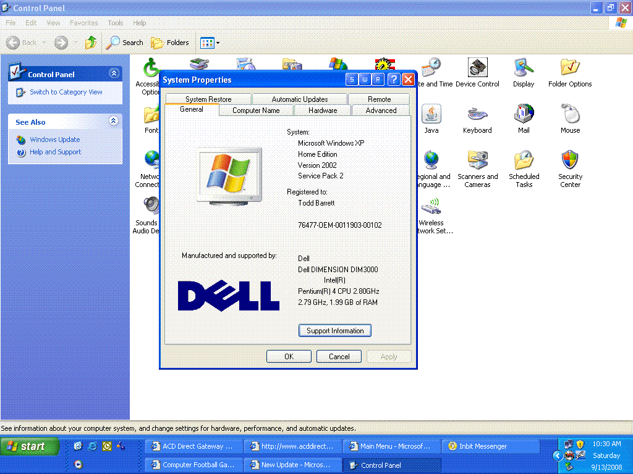The height and width of the screenshot is (474, 633).
Task: Open the View menu
Action: click(53, 23)
